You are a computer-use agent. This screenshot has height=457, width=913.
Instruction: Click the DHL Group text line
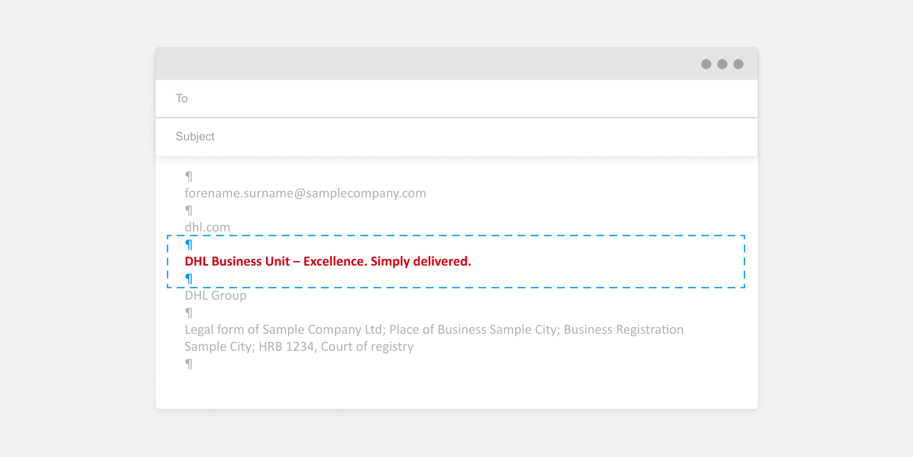pyautogui.click(x=216, y=296)
